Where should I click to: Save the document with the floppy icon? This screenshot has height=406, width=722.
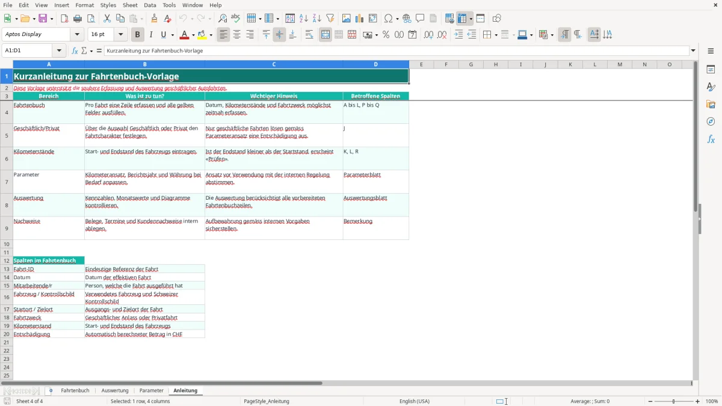(43, 19)
